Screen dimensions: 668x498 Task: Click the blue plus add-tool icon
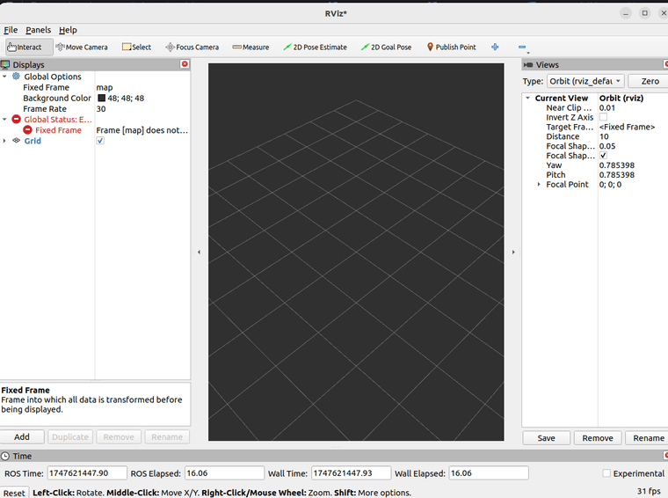[495, 47]
